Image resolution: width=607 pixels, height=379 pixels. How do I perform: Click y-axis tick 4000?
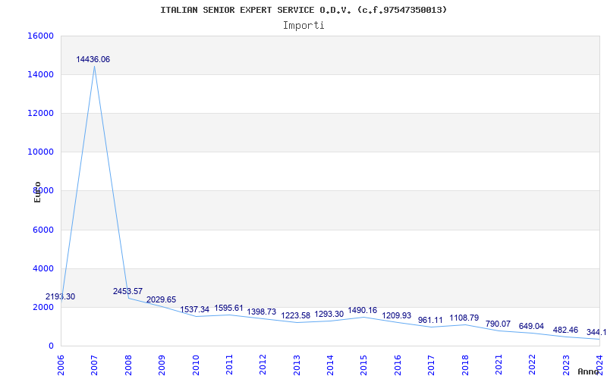coord(42,268)
